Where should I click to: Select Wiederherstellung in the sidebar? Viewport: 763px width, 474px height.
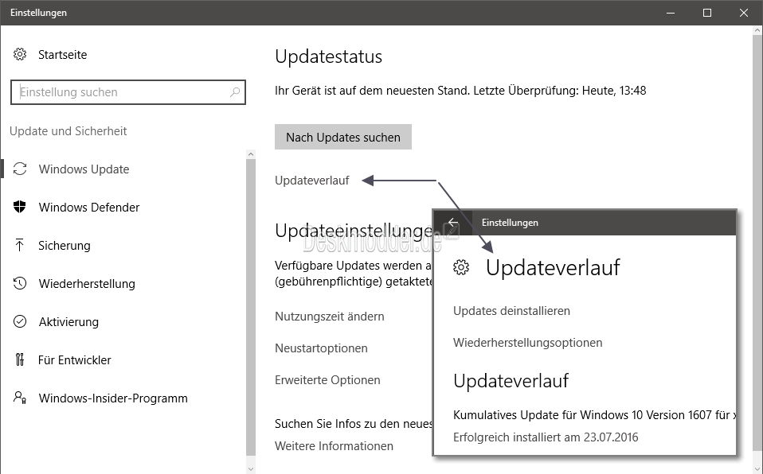tap(87, 283)
